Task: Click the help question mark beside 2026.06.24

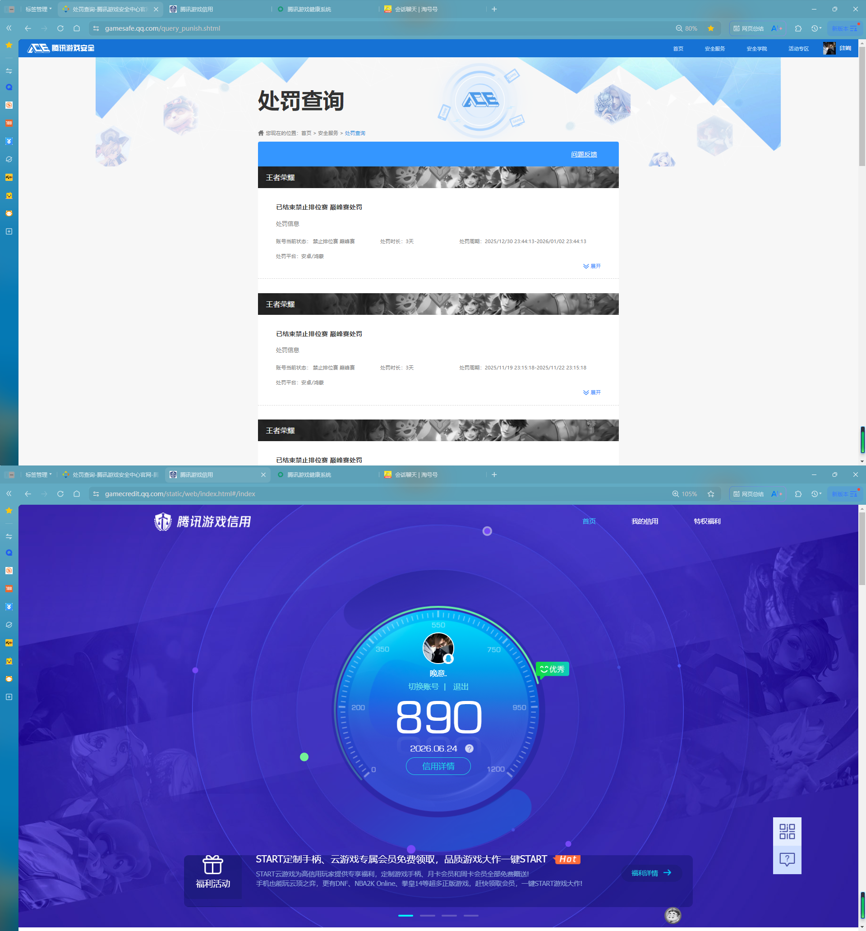Action: click(469, 748)
